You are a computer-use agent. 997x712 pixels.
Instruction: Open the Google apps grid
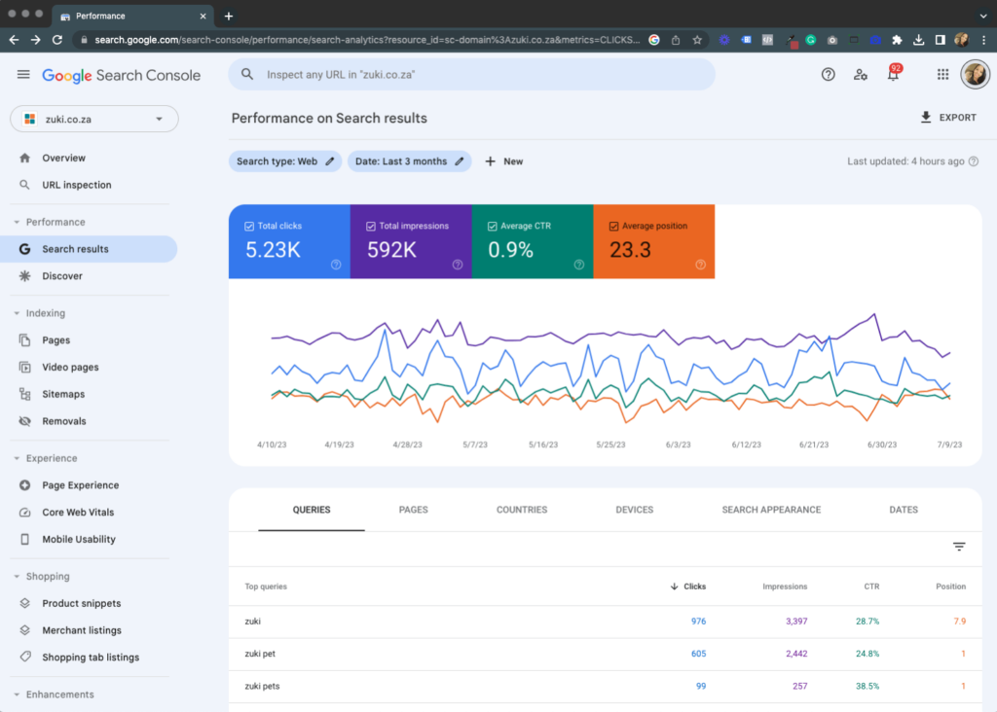tap(942, 74)
